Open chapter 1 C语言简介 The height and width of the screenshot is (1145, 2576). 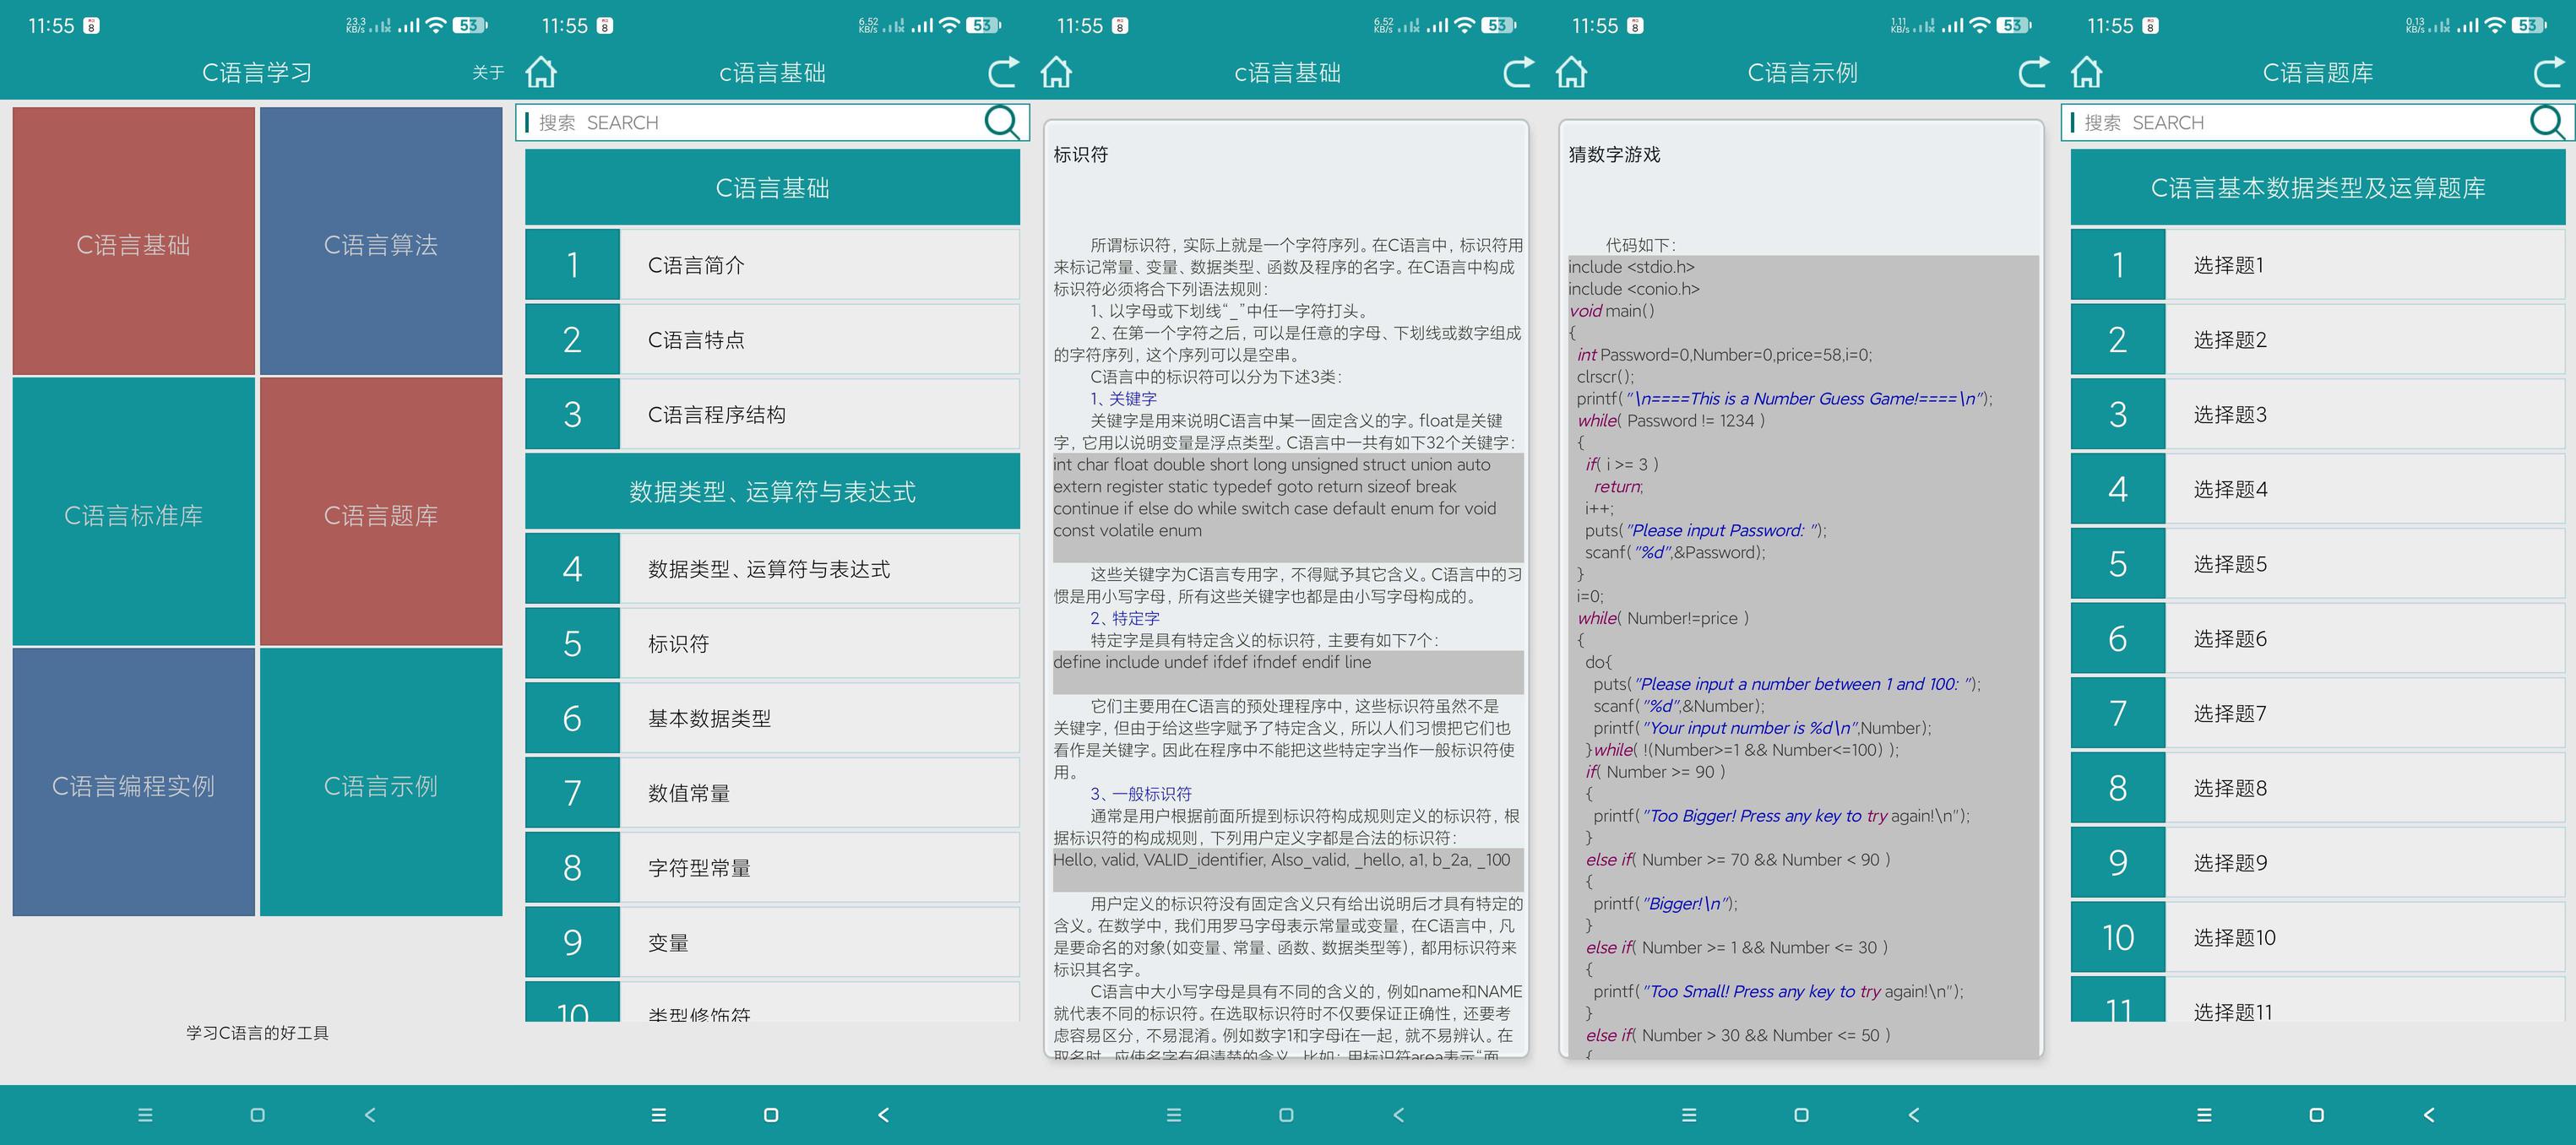pos(772,265)
